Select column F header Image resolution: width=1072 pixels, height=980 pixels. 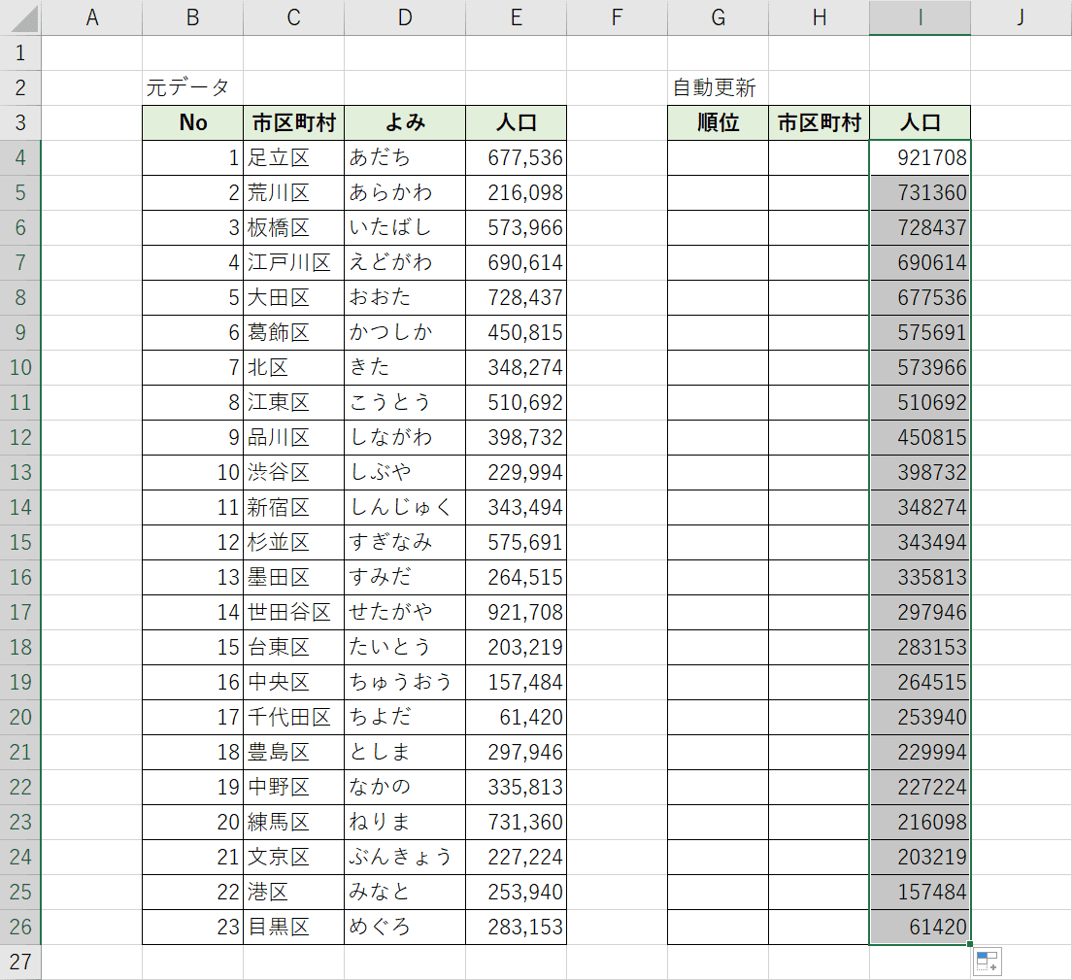(617, 17)
